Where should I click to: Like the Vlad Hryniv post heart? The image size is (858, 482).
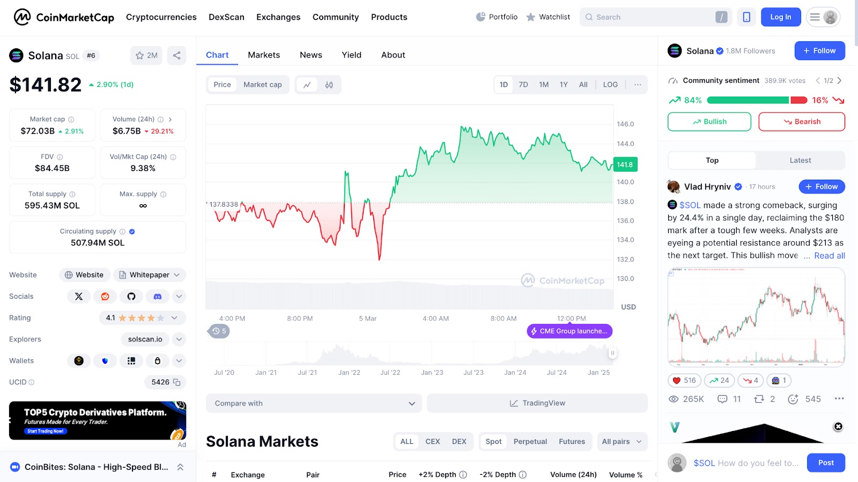pos(684,381)
